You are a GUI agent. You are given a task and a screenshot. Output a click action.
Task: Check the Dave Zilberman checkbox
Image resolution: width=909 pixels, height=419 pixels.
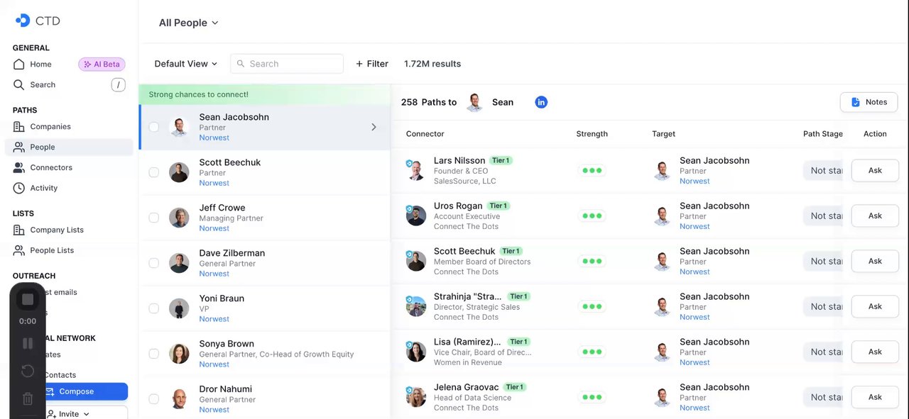(x=153, y=263)
